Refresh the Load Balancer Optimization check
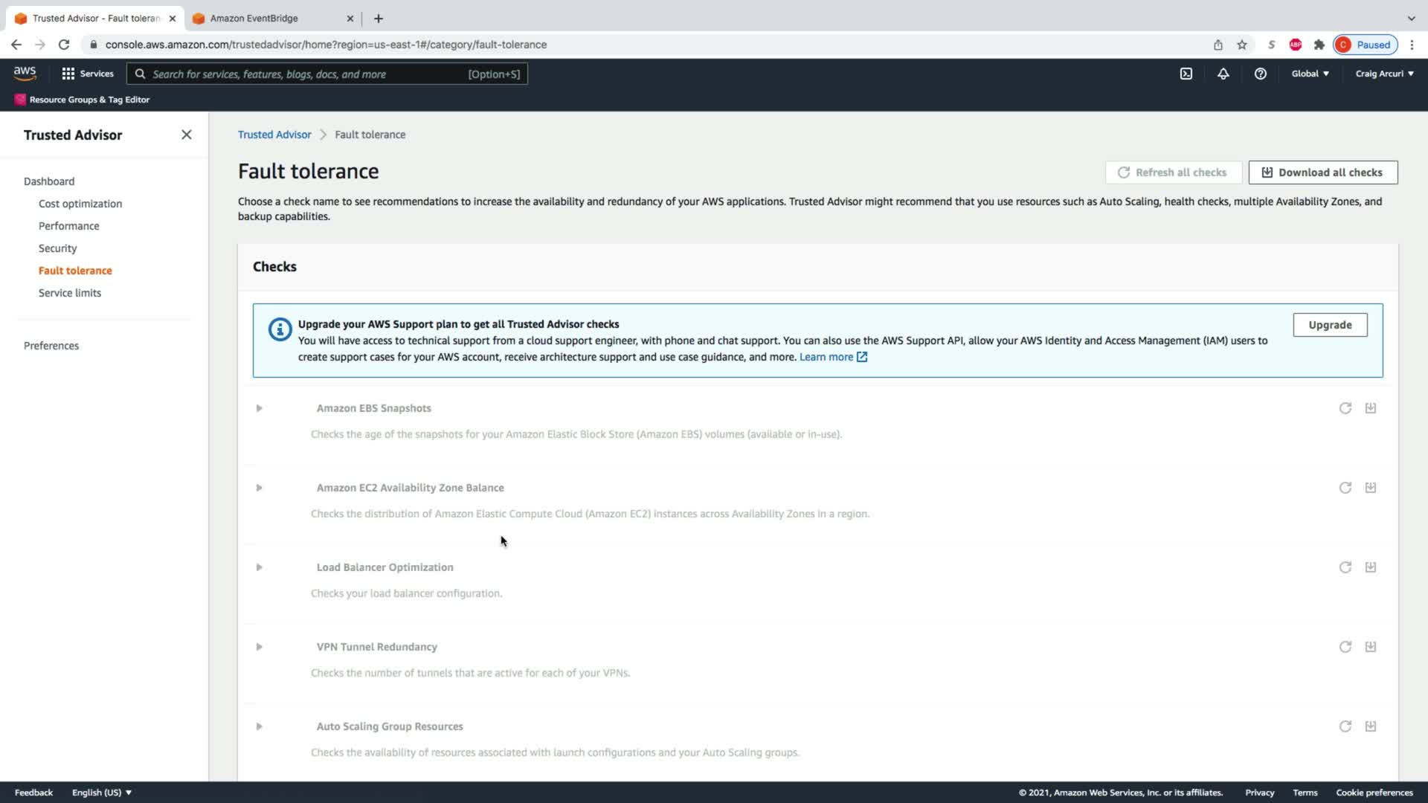 (x=1345, y=567)
